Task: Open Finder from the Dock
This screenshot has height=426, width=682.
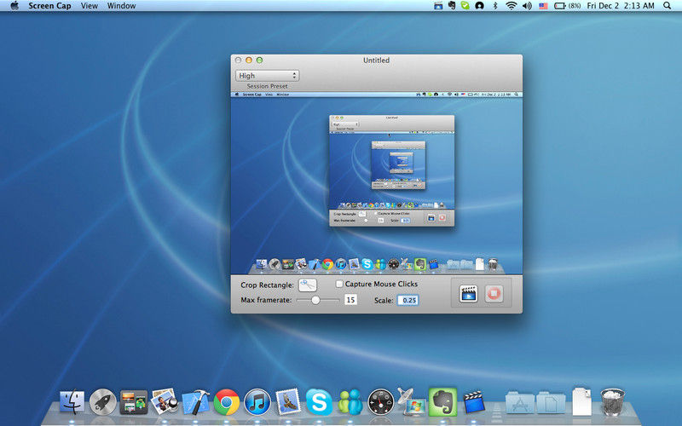Action: pyautogui.click(x=72, y=401)
